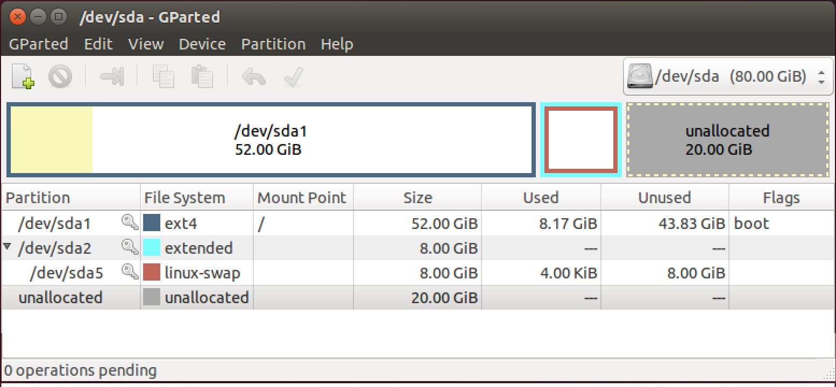
Task: Click the Unused column header
Action: tap(665, 197)
